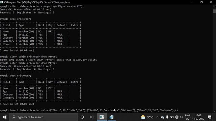Click the Category row in second table
This screenshot has width=216, height=121.
pos(40,97)
